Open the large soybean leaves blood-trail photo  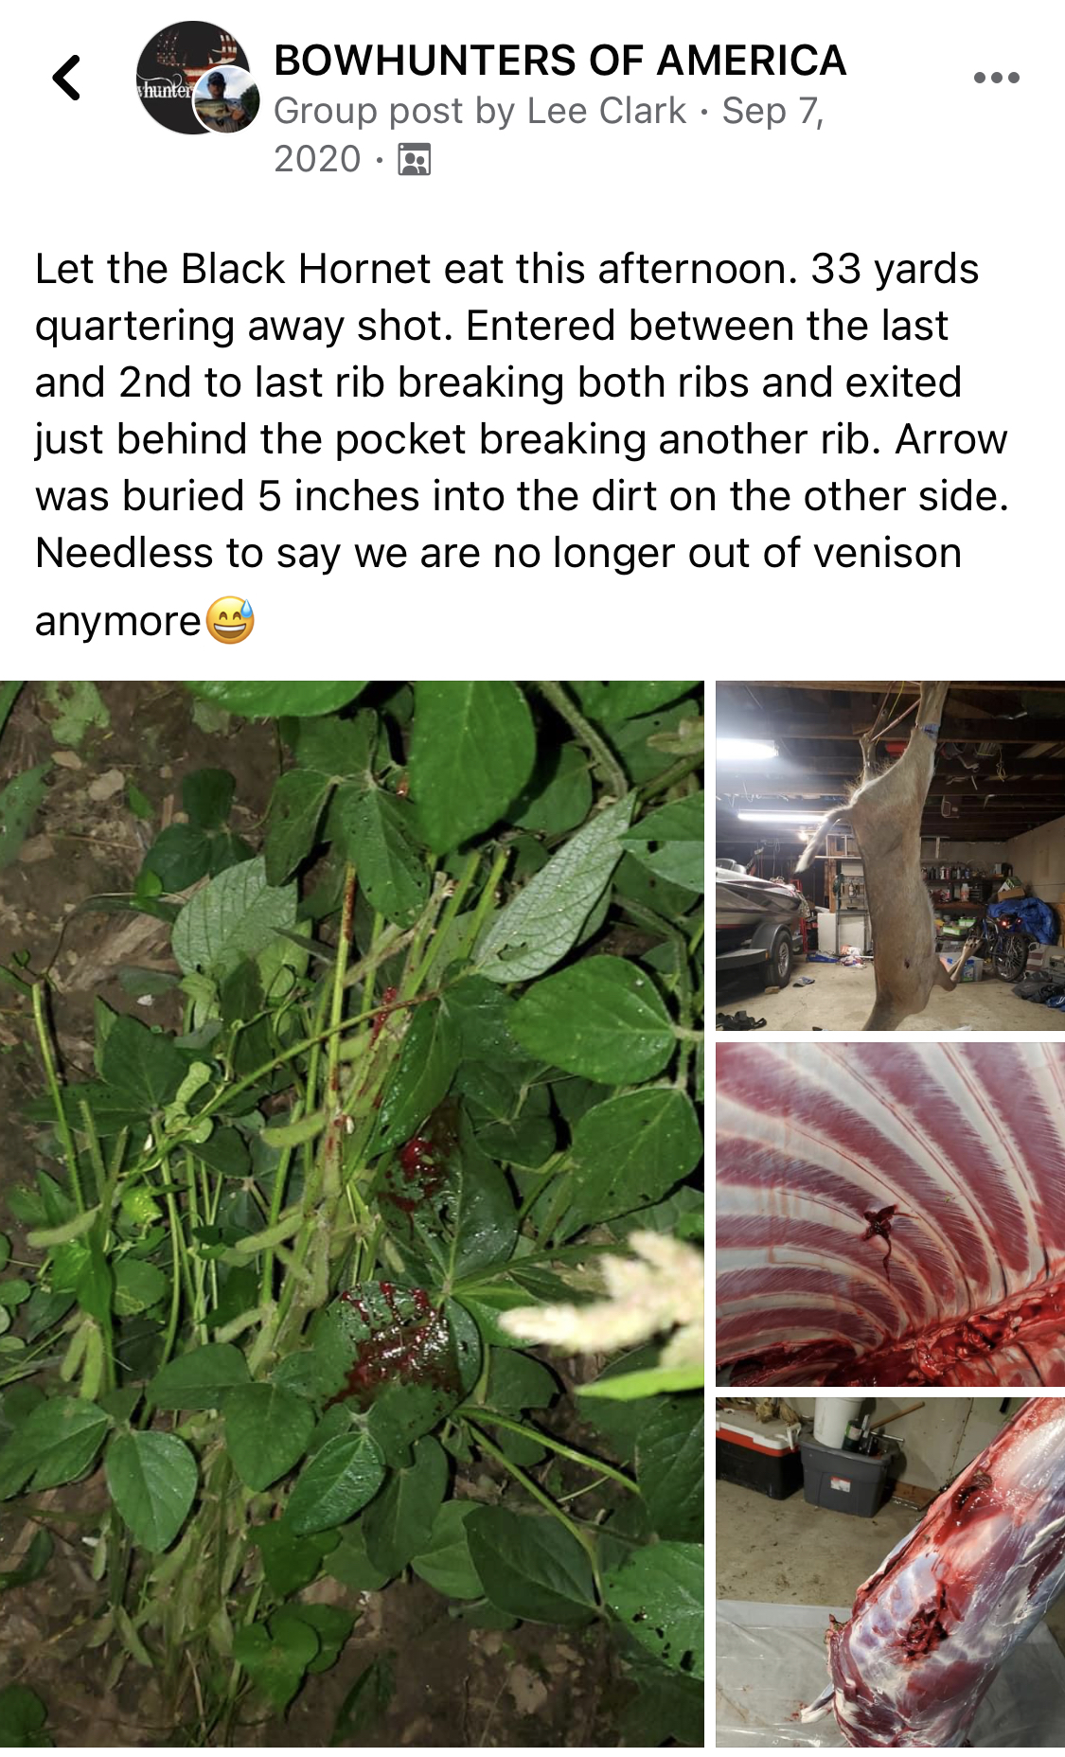[352, 1214]
